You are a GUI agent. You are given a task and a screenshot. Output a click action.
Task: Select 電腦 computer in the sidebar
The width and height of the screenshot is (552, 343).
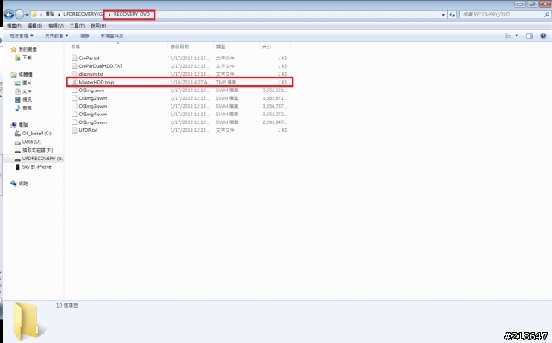pos(23,125)
